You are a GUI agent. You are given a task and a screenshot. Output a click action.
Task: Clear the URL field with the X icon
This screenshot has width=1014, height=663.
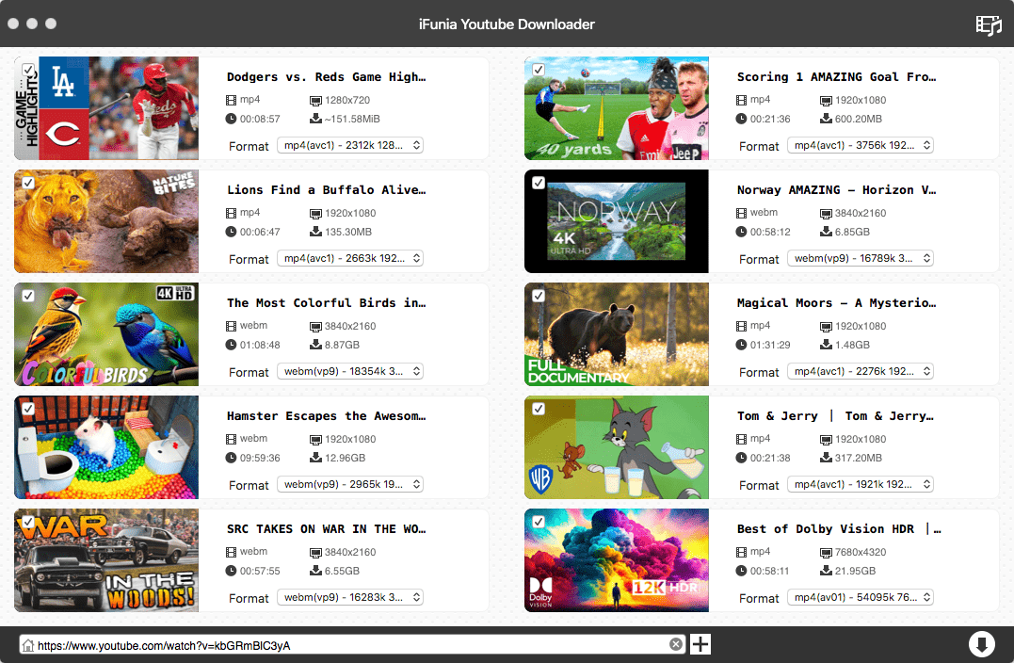pyautogui.click(x=676, y=644)
